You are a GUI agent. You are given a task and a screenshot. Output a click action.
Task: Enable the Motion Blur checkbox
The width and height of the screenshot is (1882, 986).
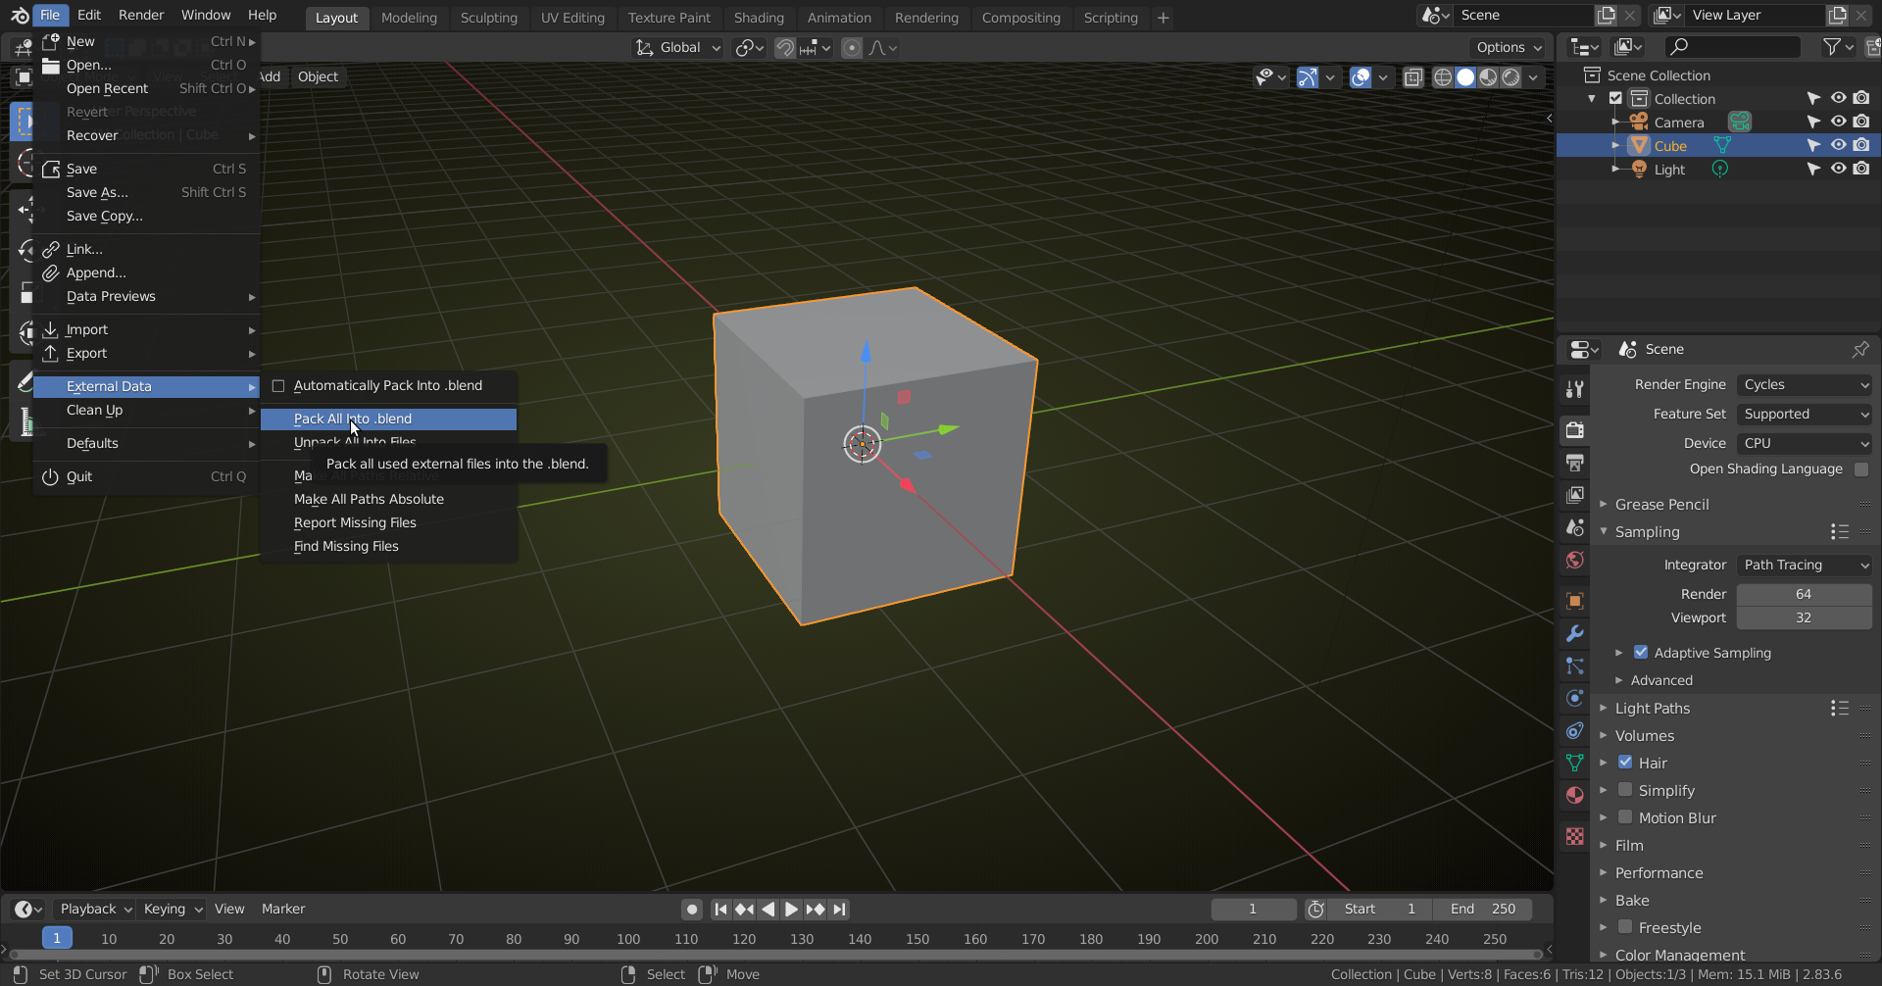[x=1625, y=816]
